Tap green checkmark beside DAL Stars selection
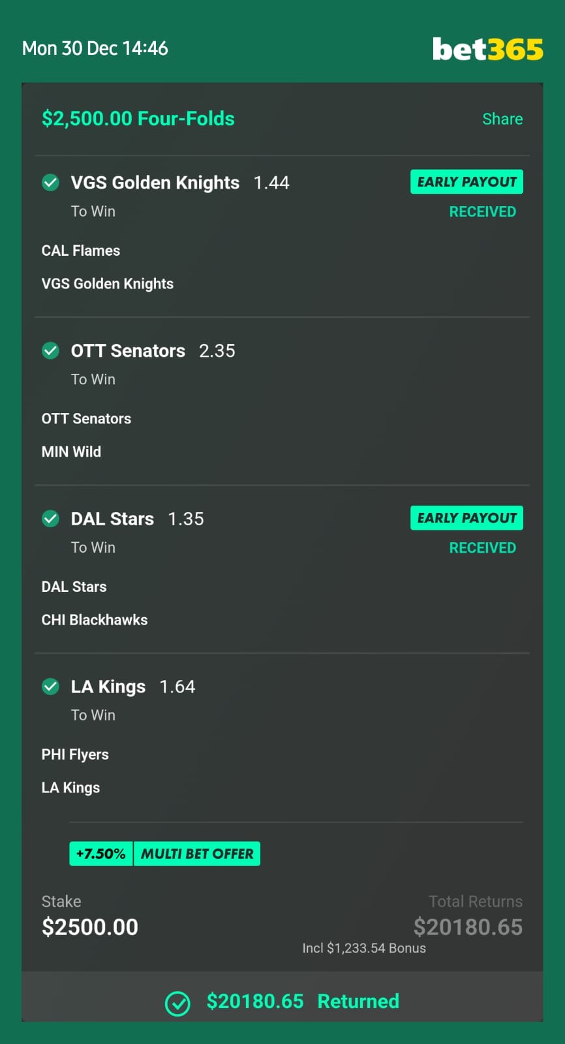 [50, 519]
